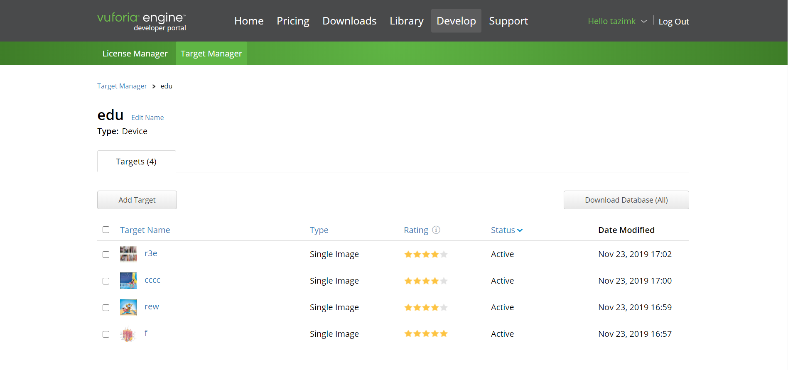Check the box for target f
Screen dimensions: 788x370
(106, 334)
